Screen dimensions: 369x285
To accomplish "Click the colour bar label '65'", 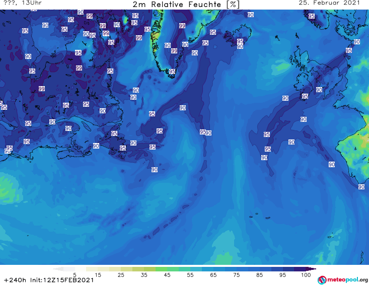I will point(213,275).
